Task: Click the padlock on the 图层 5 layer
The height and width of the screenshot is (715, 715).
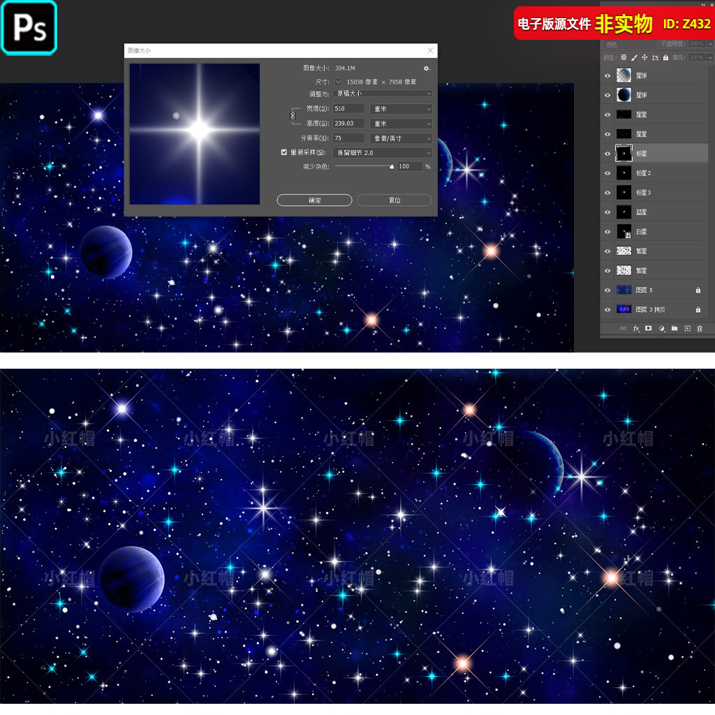Action: click(698, 290)
